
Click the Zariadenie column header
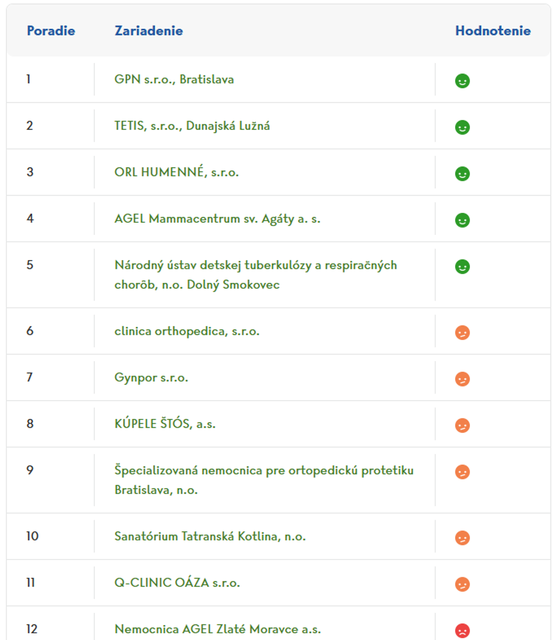coord(149,31)
